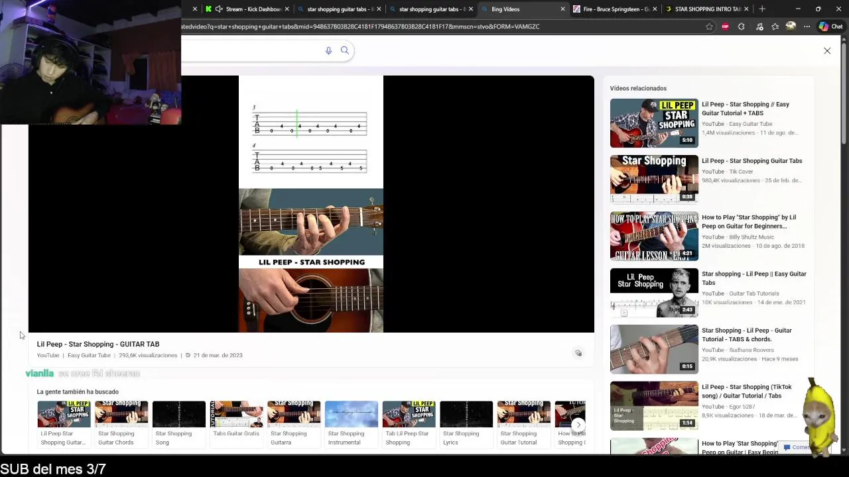Screen dimensions: 849x477
Task: Close the Fire - Bruce Springsteen tab
Action: tap(655, 9)
